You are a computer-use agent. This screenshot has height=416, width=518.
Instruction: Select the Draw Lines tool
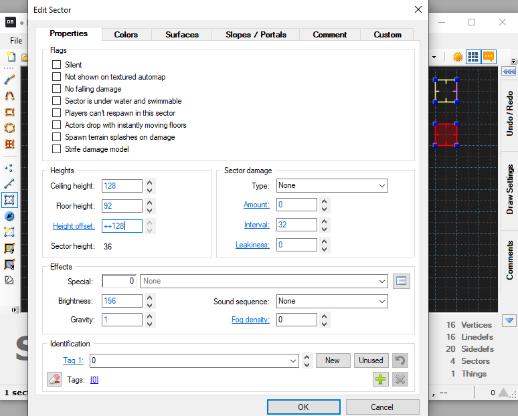[9, 80]
